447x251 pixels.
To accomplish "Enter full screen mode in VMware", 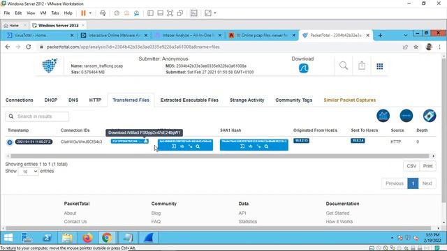I will [170, 13].
